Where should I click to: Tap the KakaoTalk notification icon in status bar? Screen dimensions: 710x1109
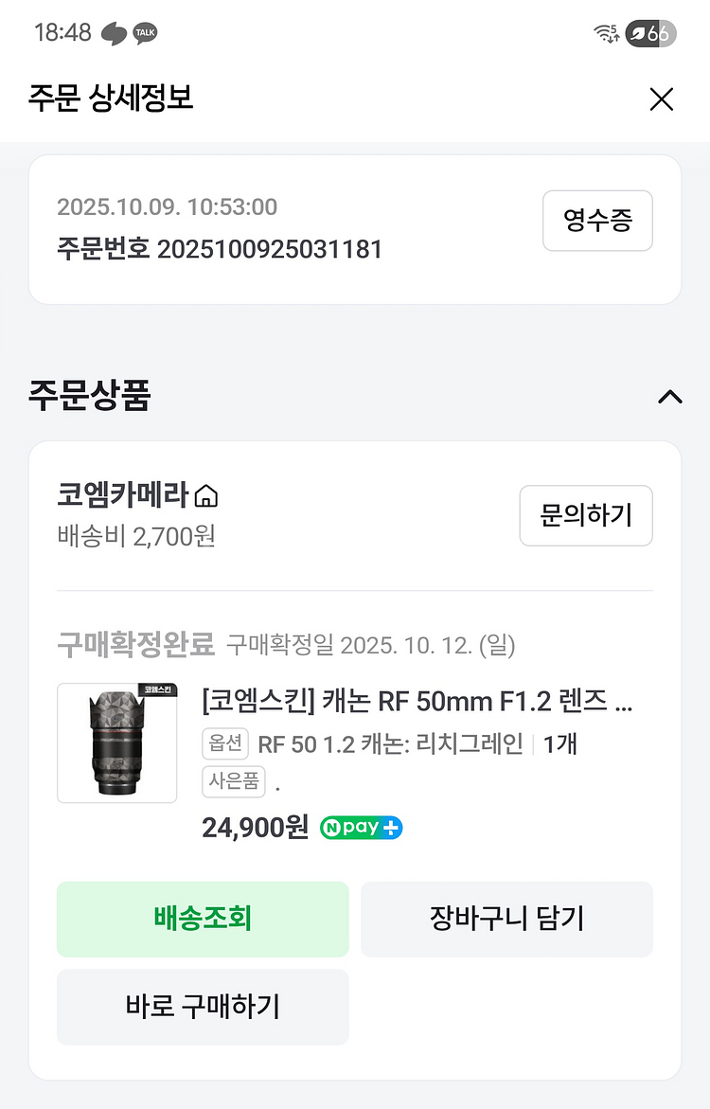pos(145,33)
